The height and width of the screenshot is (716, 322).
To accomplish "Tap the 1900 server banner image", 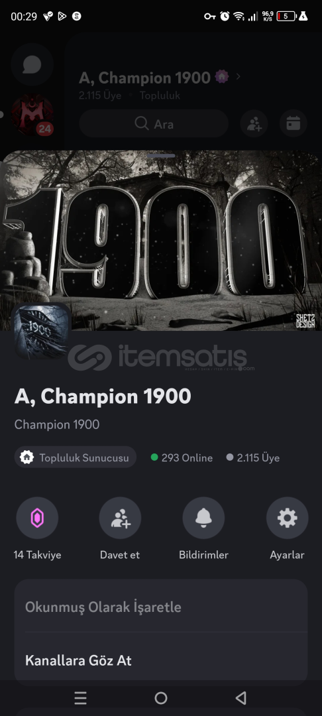I will pos(161,241).
